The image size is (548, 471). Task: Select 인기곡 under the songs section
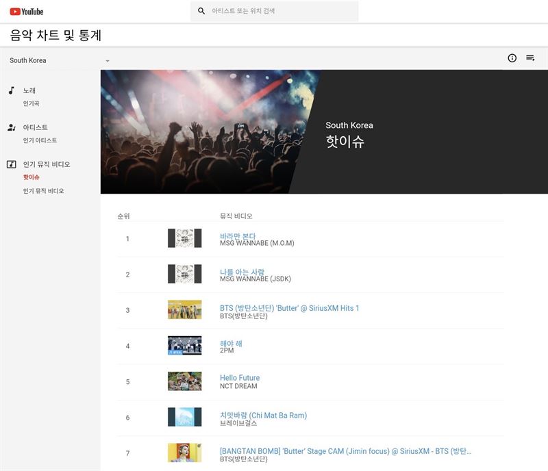click(31, 103)
